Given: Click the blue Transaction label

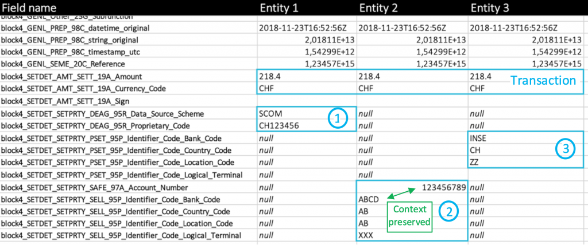Looking at the screenshot, I should click(543, 81).
